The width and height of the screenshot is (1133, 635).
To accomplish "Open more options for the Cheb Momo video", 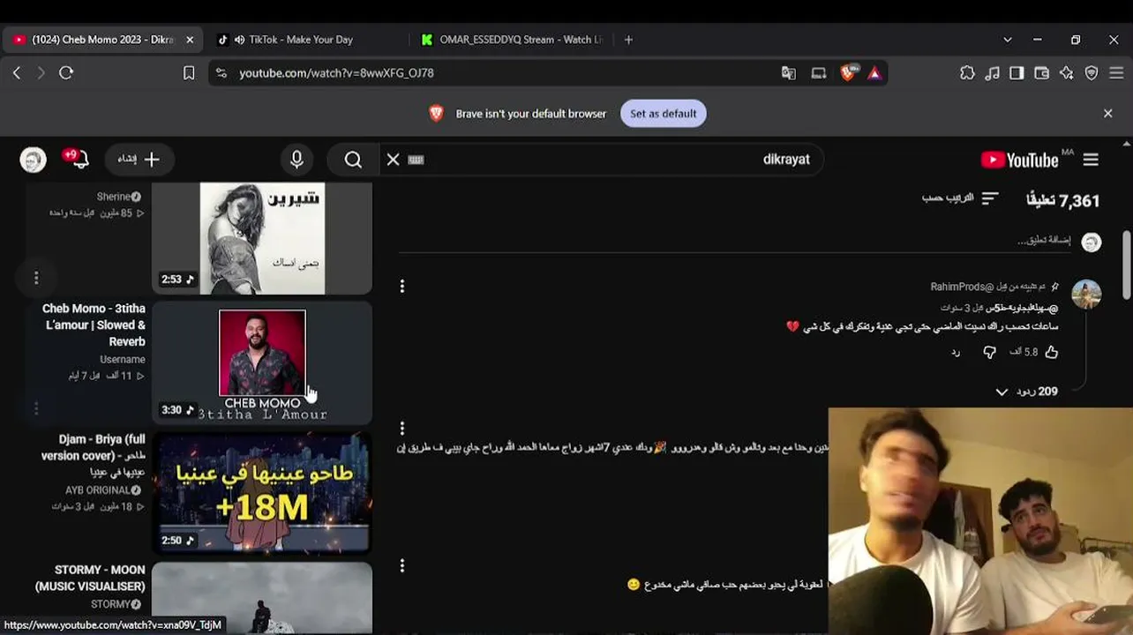I will pos(36,408).
